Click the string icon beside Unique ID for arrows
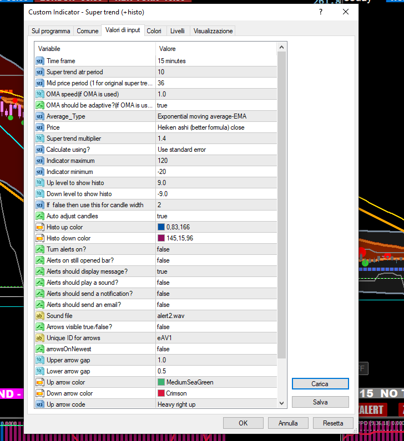 (x=40, y=338)
